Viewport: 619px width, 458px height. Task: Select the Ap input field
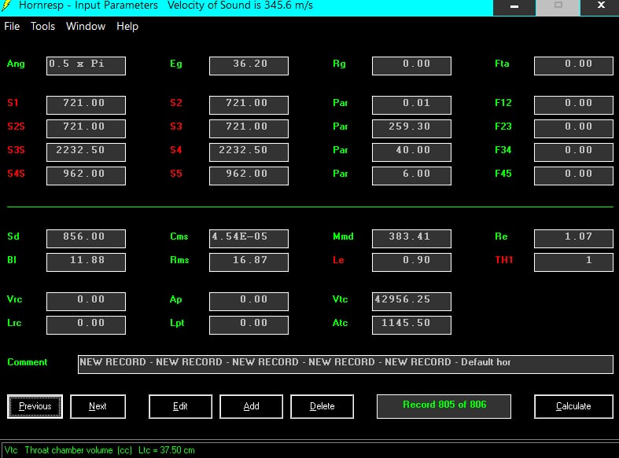[249, 302]
